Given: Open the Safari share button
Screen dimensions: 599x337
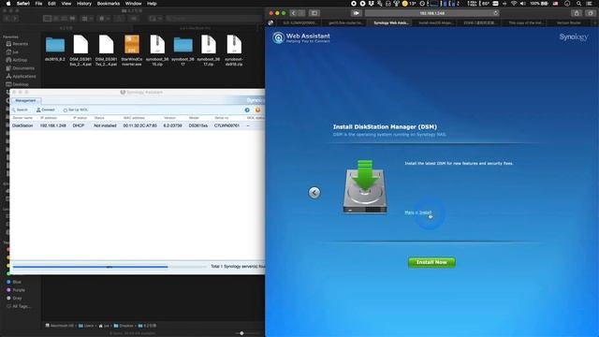Looking at the screenshot, I should point(577,13).
